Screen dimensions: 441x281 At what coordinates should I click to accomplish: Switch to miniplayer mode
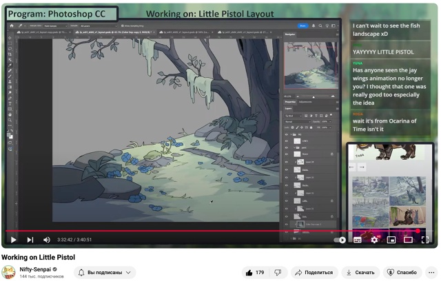(391, 240)
